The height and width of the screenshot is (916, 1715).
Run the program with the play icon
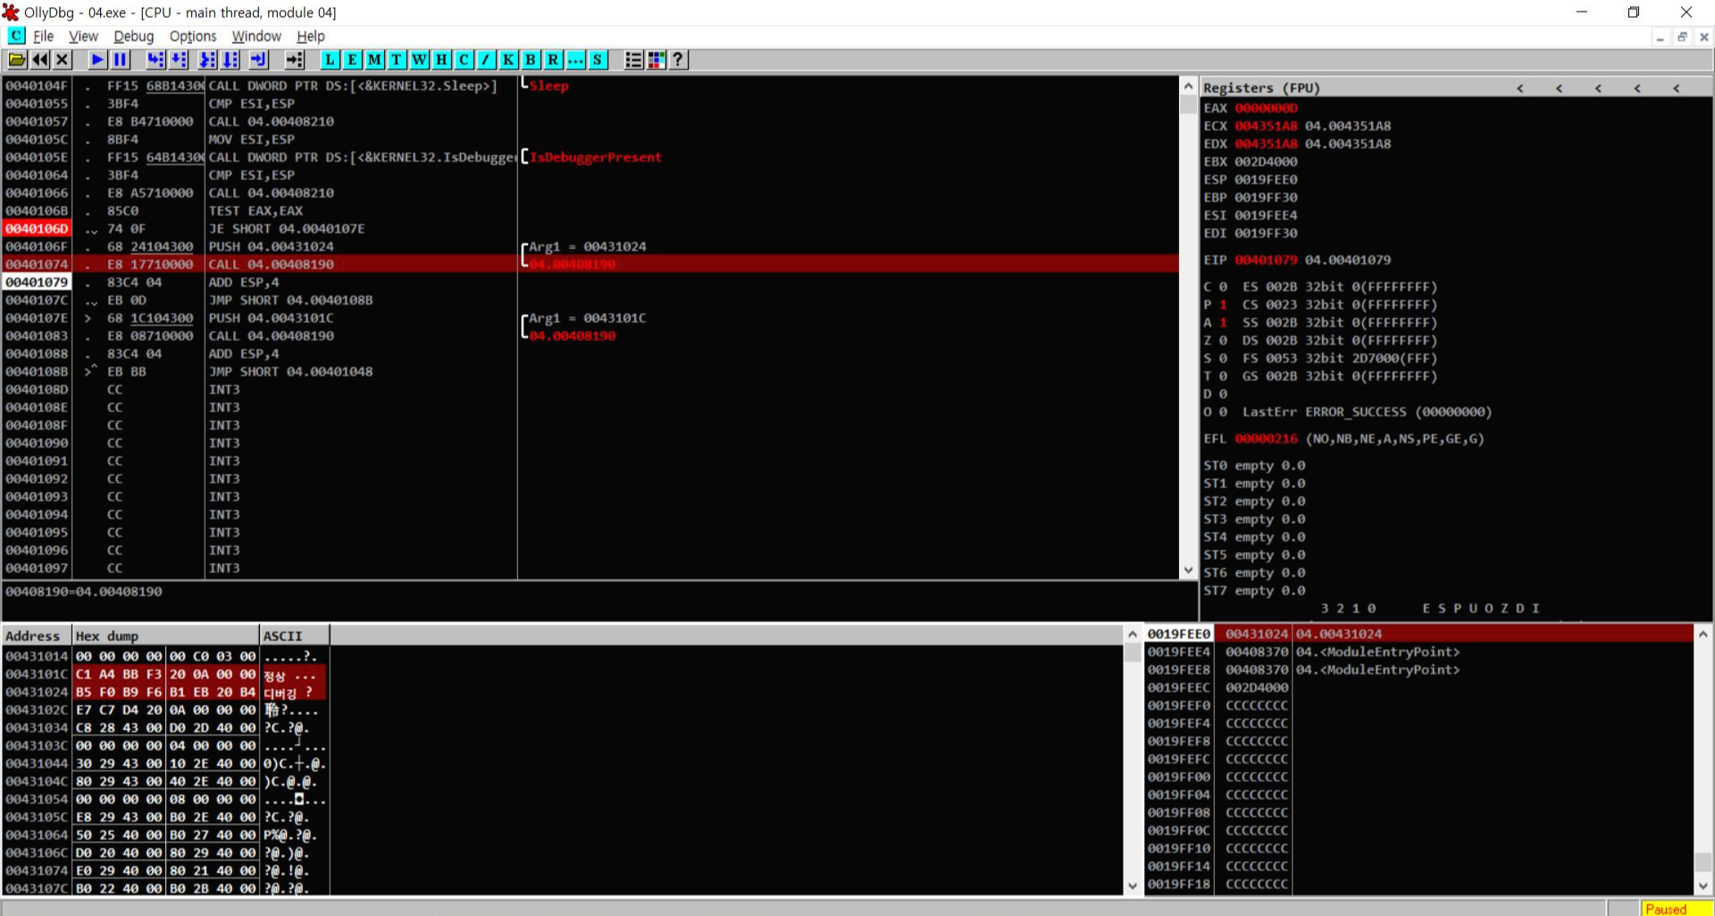pyautogui.click(x=97, y=60)
